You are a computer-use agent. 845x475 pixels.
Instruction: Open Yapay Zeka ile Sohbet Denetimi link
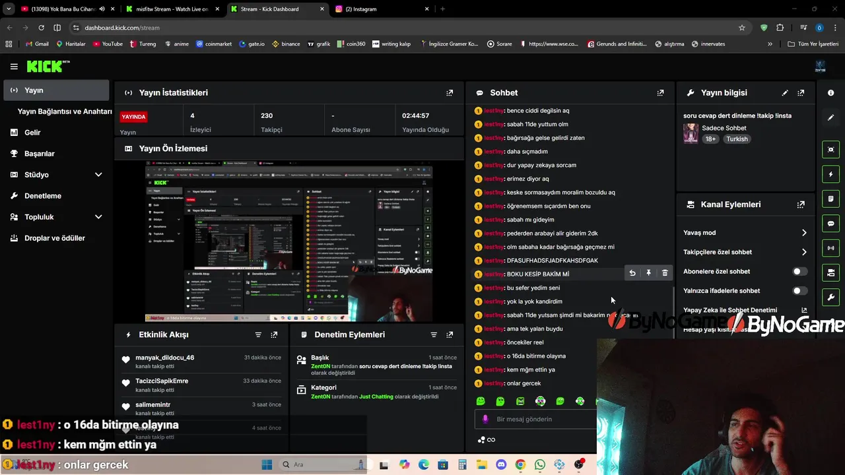745,310
